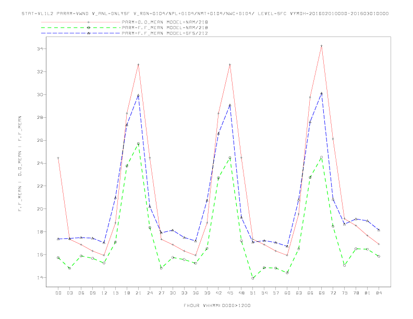This screenshot has width=413, height=319.
Task: Click x-axis tick label 15
Action: coord(115,293)
